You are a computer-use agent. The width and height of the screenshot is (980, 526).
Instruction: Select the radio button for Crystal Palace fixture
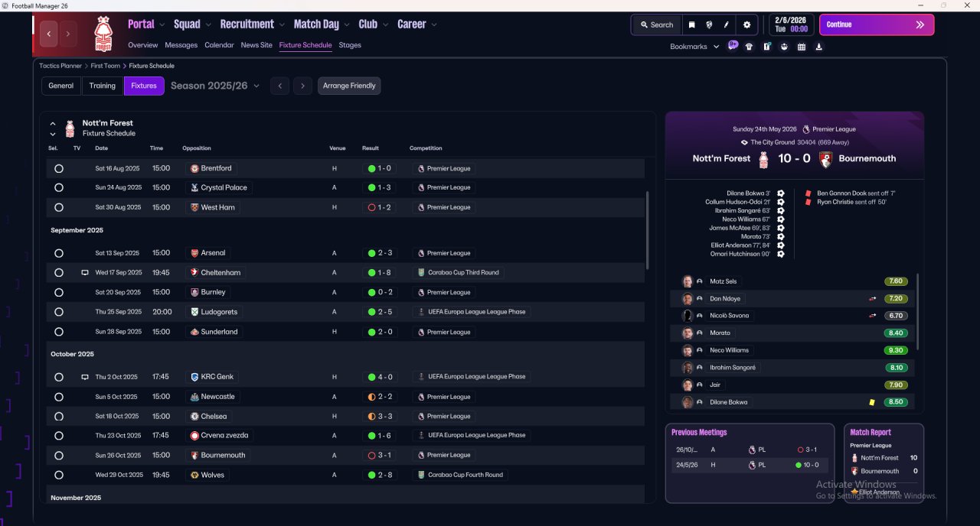point(59,187)
